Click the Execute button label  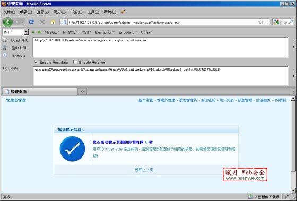tap(19, 55)
